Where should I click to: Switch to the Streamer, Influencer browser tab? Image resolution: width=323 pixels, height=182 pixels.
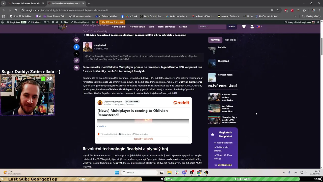pos(26,3)
